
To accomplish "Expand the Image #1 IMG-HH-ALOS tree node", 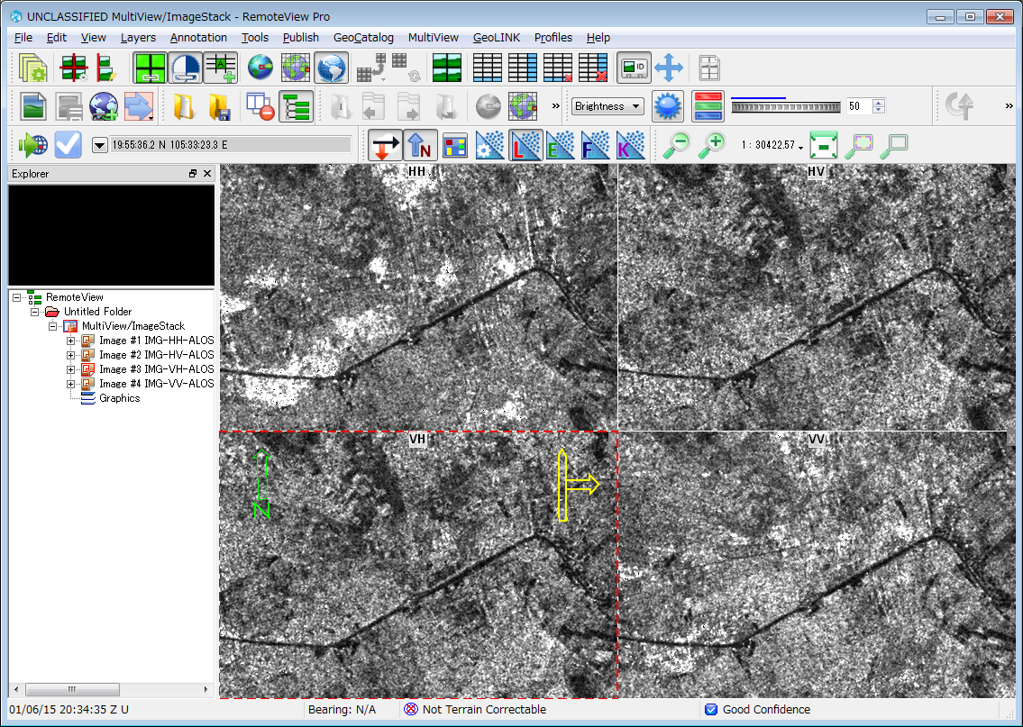I will [71, 341].
